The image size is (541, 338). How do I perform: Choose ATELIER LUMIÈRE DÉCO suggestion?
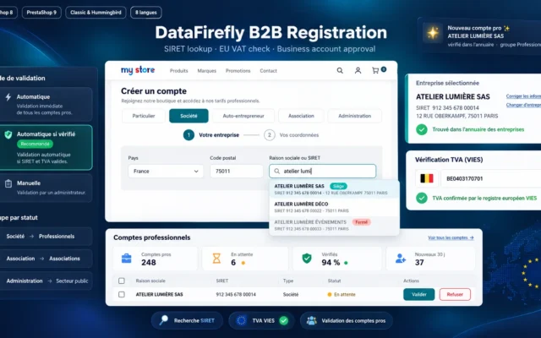[334, 207]
